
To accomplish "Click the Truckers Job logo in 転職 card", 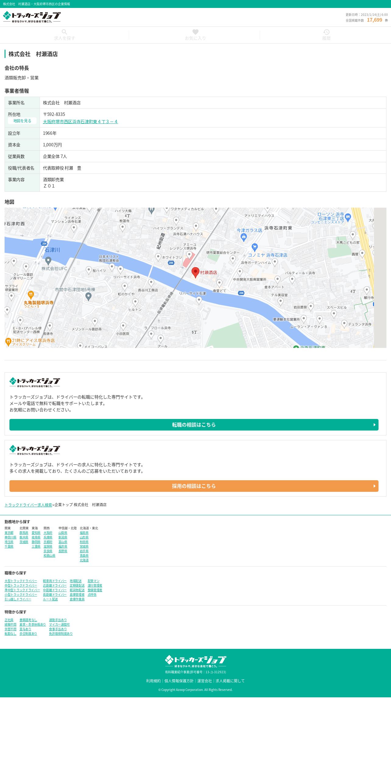I will pos(34,382).
